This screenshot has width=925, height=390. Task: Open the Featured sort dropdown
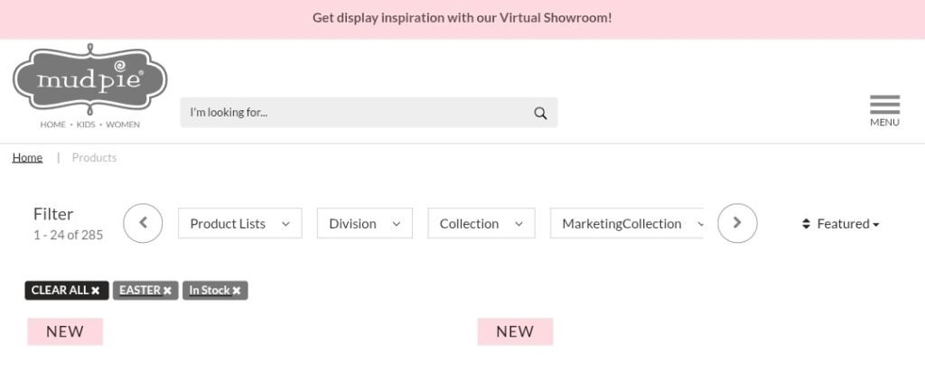(841, 224)
